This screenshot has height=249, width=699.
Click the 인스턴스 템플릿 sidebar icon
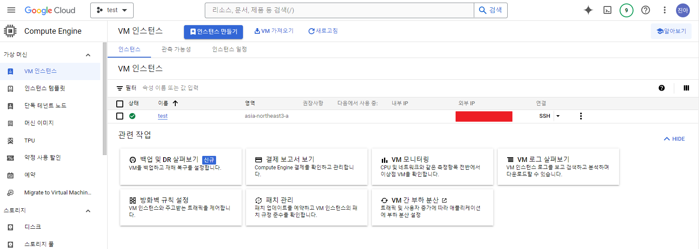pyautogui.click(x=10, y=89)
